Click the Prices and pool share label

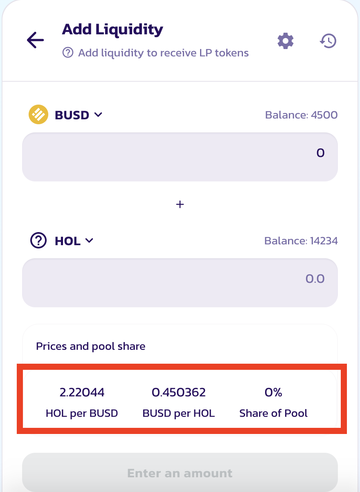point(91,347)
